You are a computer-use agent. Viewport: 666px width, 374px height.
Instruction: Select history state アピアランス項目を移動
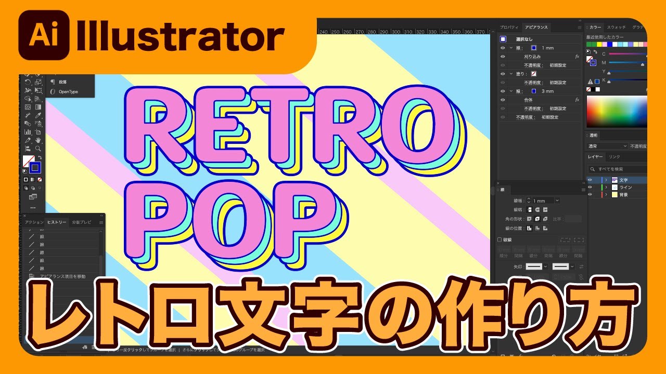click(62, 276)
